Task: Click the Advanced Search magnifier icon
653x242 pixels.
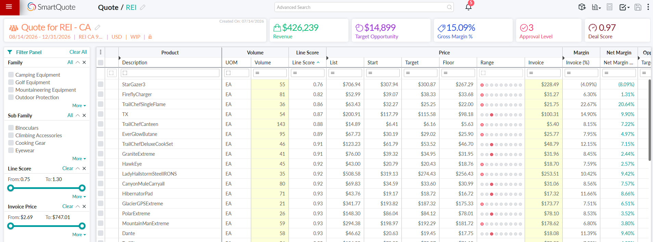Action: pyautogui.click(x=449, y=7)
